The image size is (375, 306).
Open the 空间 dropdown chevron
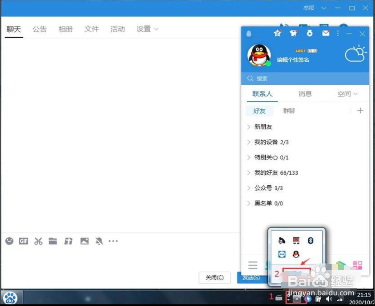click(355, 94)
